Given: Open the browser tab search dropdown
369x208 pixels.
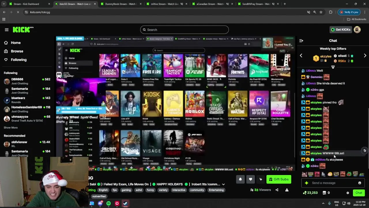Looking at the screenshot, I should click(4, 4).
